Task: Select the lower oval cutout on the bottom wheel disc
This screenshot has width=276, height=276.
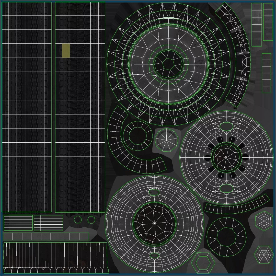Action: click(154, 255)
